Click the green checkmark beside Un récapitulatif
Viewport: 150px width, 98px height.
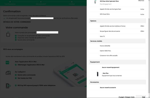coord(4,18)
